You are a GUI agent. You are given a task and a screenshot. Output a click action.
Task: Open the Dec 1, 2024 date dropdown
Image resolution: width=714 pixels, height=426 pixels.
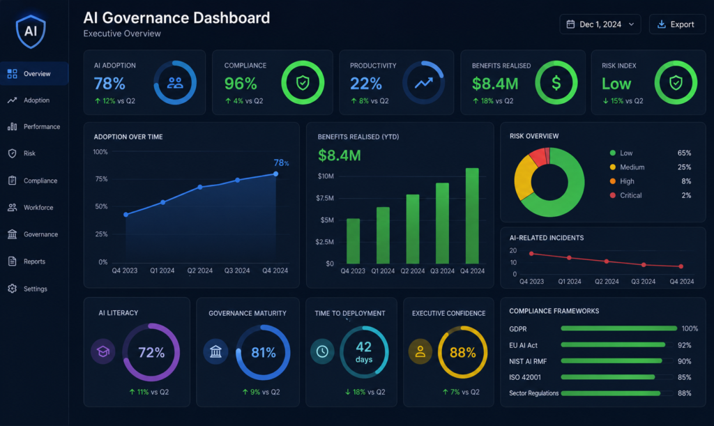(600, 24)
